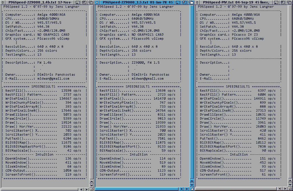This screenshot has width=293, height=191.
Task: Close the P96Speed-ZZ9000_1.4b.txt window
Action: [3, 3]
